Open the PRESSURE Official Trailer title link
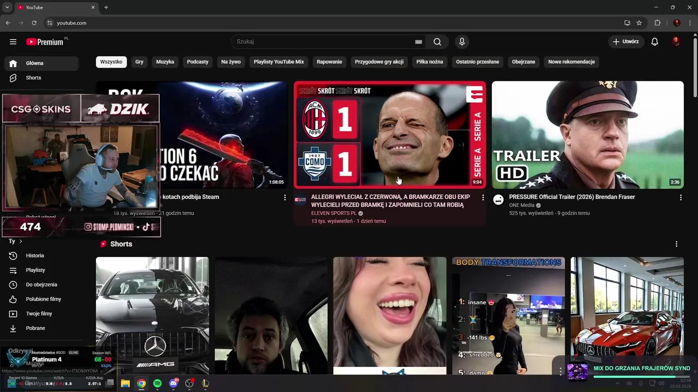This screenshot has height=392, width=698. pos(572,197)
